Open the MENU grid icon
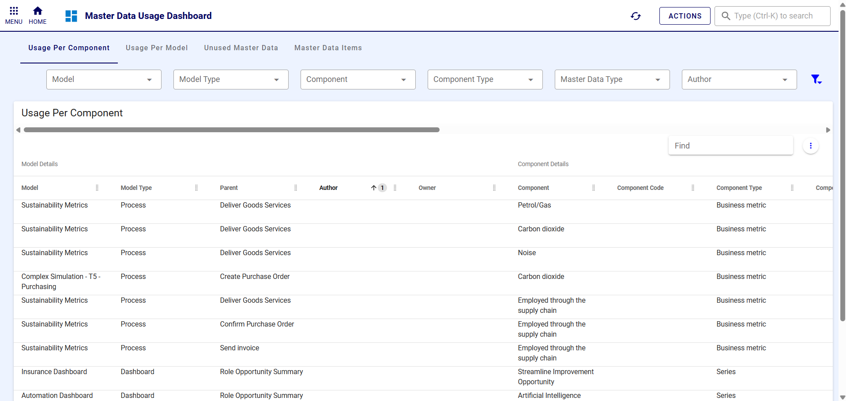846x401 pixels. (14, 11)
